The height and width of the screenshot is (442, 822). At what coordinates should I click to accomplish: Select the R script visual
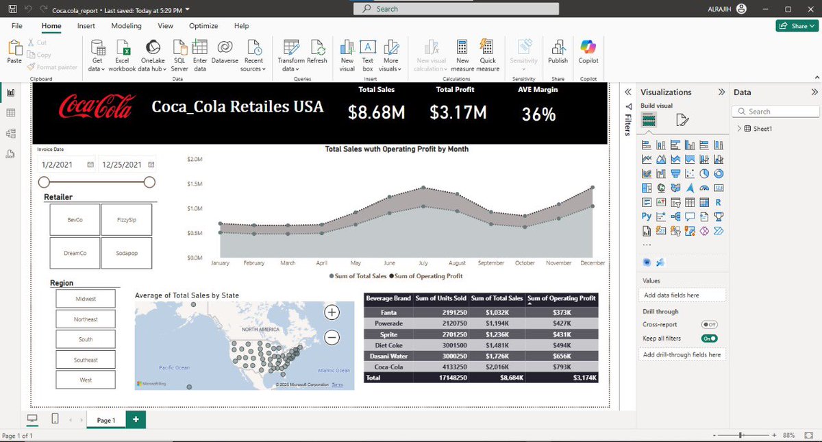tap(718, 202)
